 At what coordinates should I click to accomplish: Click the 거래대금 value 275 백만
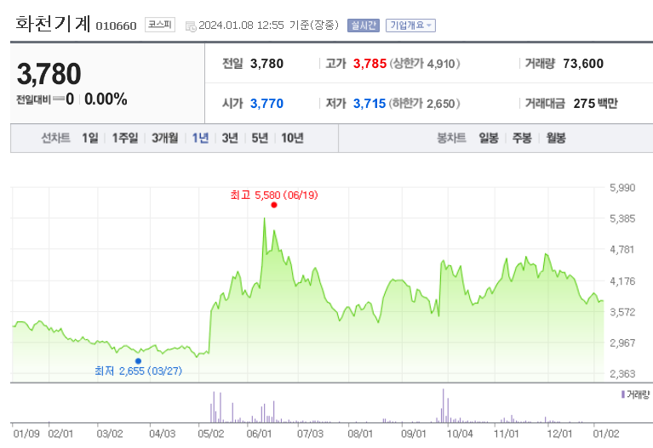click(x=595, y=103)
